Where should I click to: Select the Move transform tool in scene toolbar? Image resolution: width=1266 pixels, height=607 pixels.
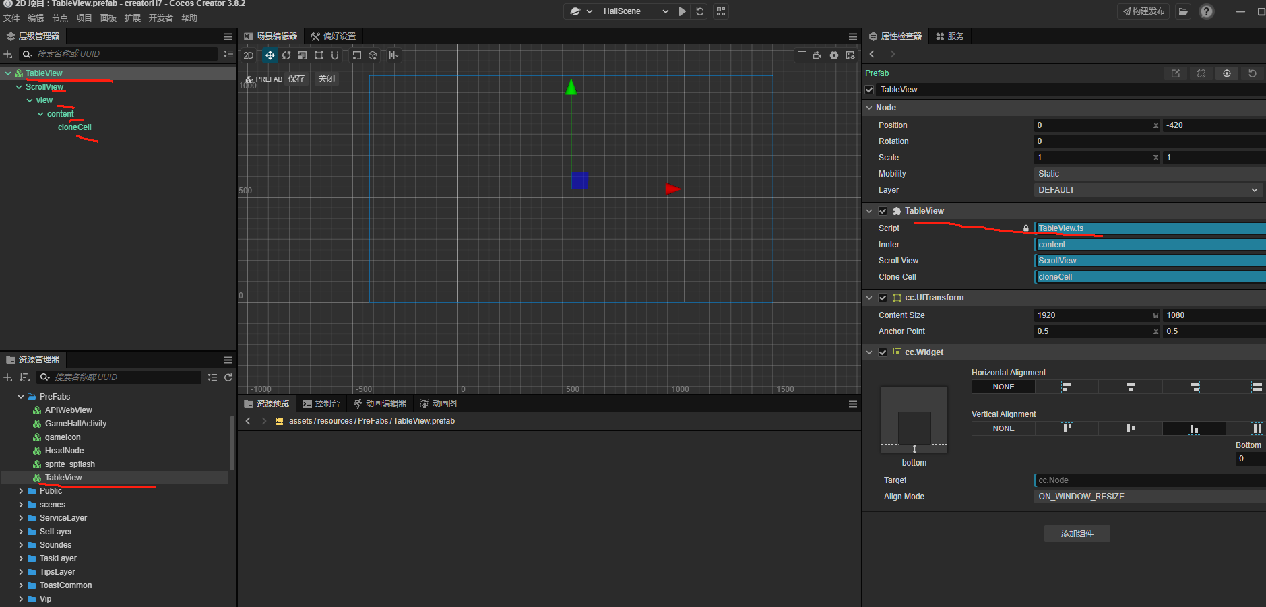270,55
